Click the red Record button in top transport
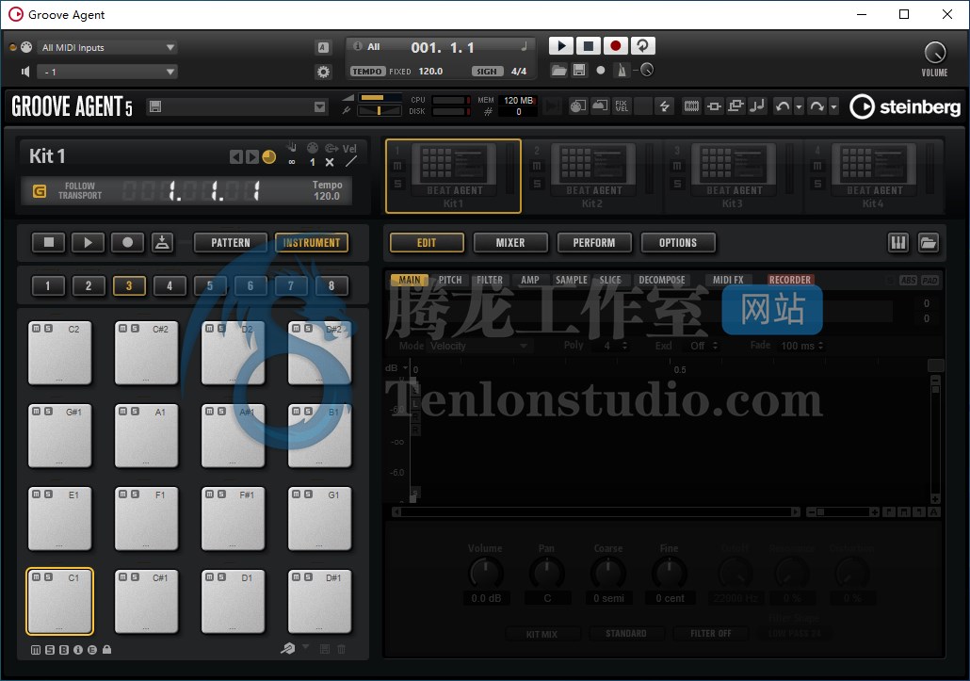This screenshot has height=681, width=970. click(x=615, y=46)
